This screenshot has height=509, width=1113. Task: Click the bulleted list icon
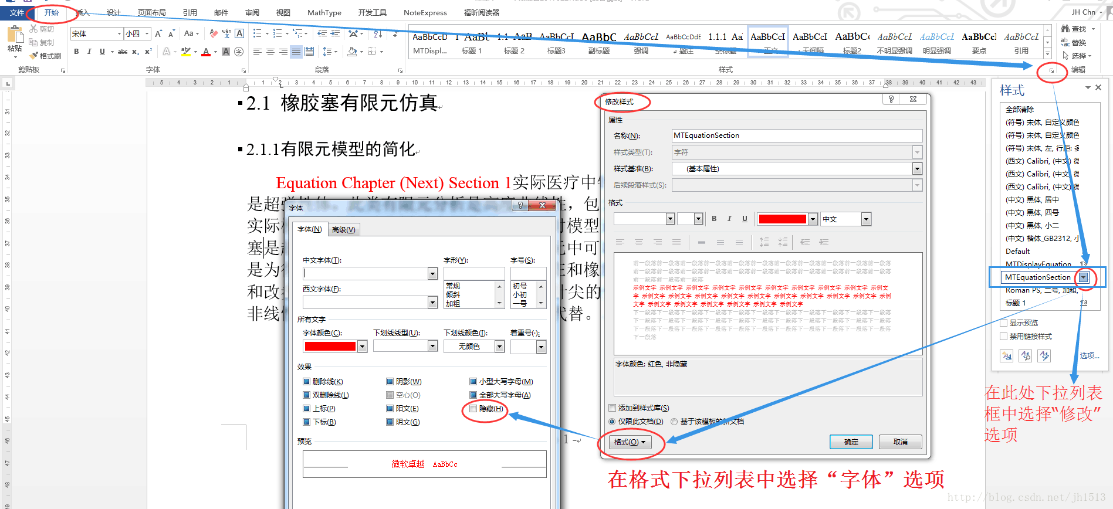pyautogui.click(x=257, y=33)
